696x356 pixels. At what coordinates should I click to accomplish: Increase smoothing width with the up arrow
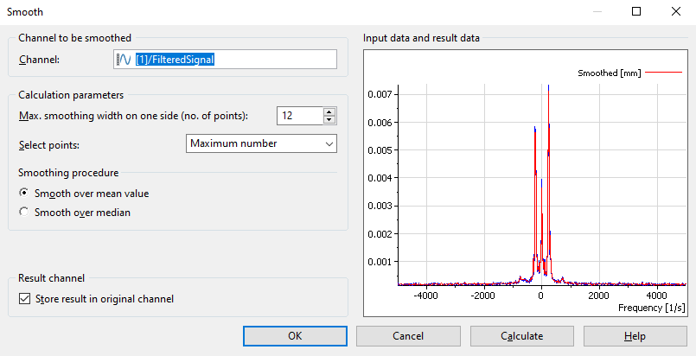click(329, 111)
